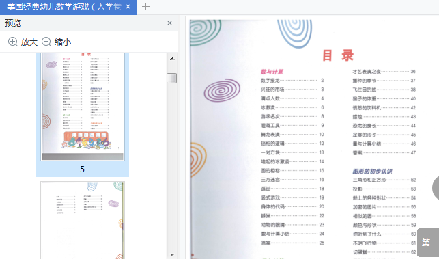Click the 恐龙的身长 contents entry
439x259 pixels.
(384, 126)
